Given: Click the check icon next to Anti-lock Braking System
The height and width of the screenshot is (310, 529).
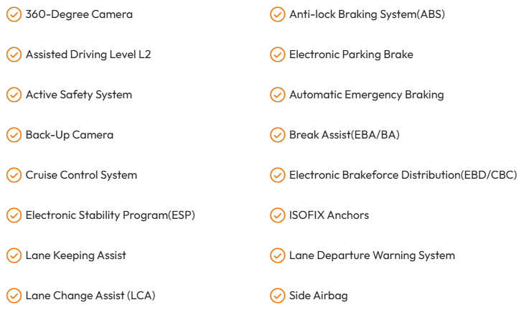Looking at the screenshot, I should click(x=278, y=14).
